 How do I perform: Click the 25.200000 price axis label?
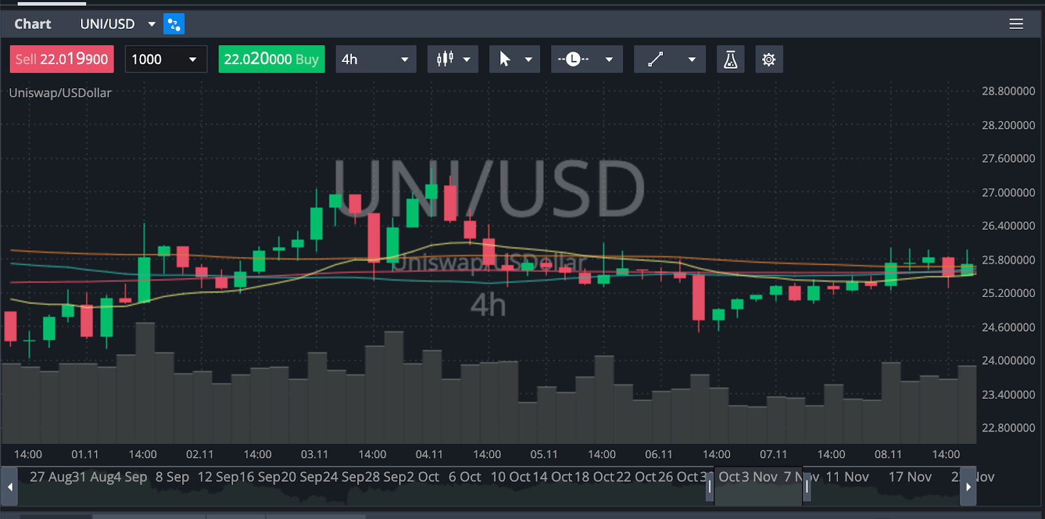click(x=1008, y=293)
